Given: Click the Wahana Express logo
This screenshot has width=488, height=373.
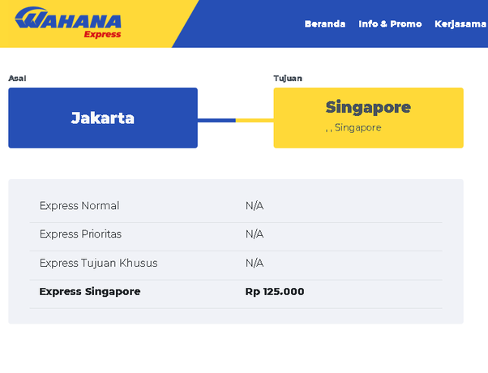Looking at the screenshot, I should tap(68, 23).
